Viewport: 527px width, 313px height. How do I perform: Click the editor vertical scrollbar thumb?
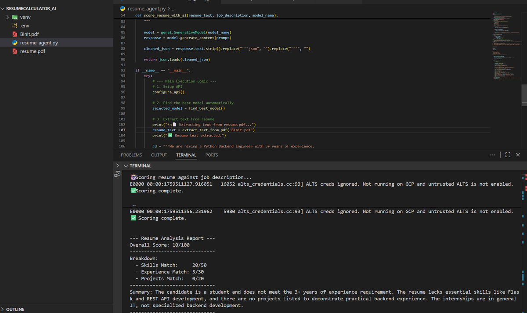(x=524, y=95)
